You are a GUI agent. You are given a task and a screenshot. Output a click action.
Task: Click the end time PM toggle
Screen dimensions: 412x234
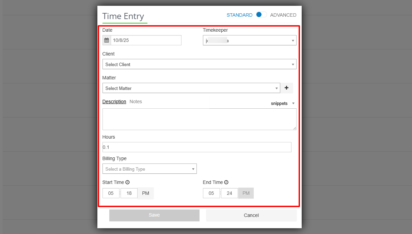pos(246,193)
